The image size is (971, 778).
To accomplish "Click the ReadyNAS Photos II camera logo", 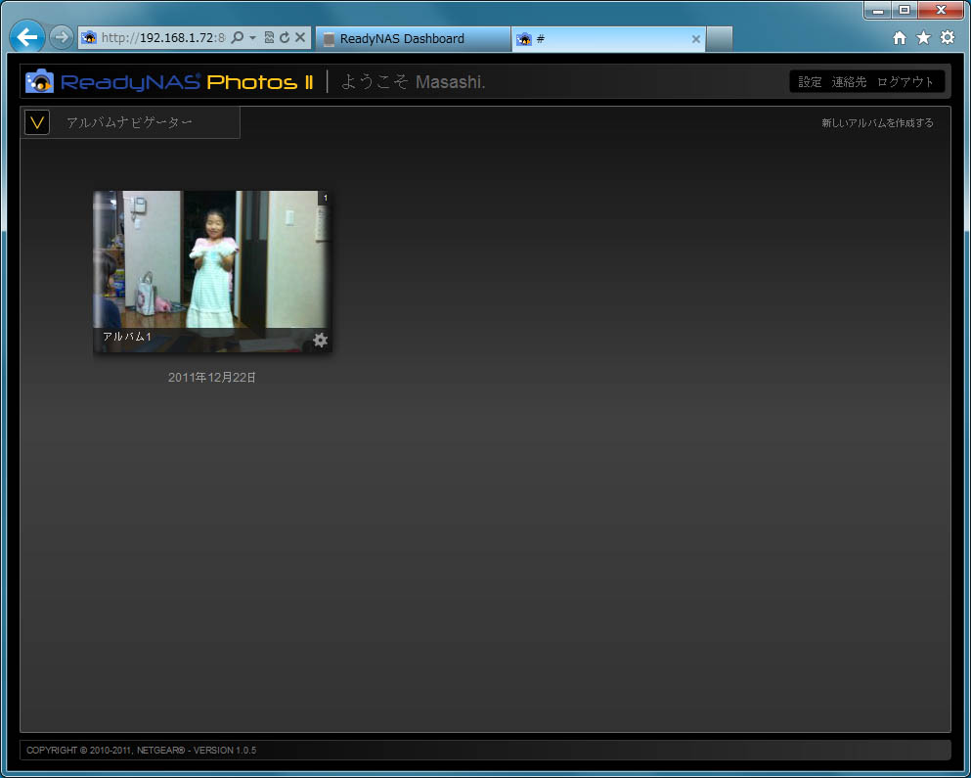I will click(40, 81).
